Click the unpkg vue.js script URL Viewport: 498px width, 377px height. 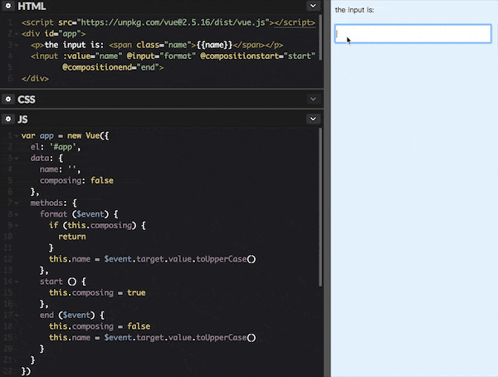(173, 22)
